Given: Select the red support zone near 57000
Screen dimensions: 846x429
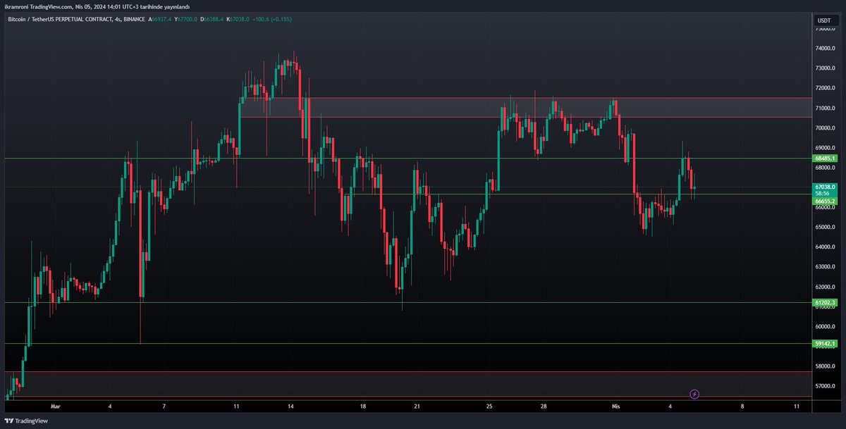Looking at the screenshot, I should pos(407,384).
